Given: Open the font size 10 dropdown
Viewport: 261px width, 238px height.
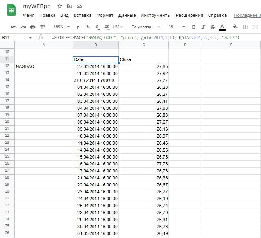Looking at the screenshot, I should click(177, 27).
